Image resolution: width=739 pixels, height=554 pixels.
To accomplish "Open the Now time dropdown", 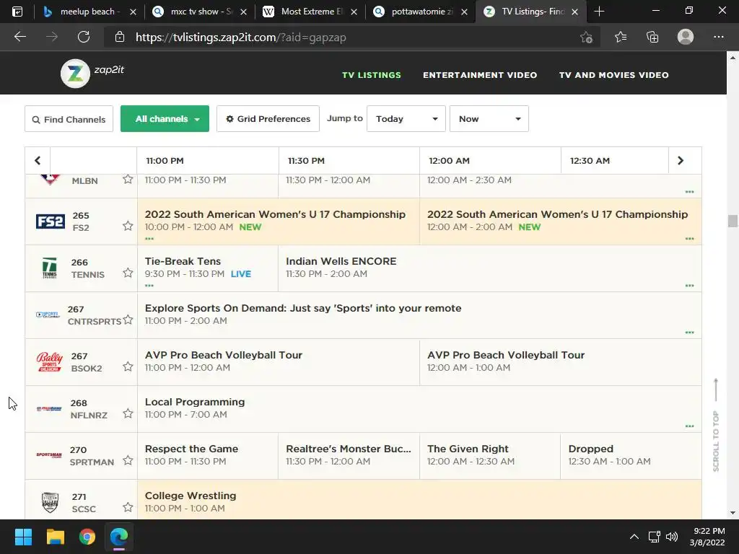I will pos(489,119).
